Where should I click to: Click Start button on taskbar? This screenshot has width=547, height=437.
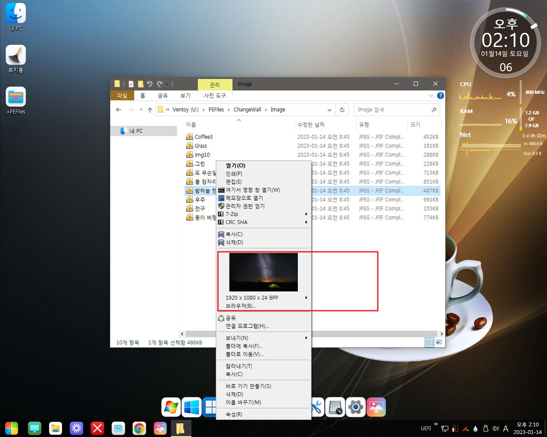point(12,428)
